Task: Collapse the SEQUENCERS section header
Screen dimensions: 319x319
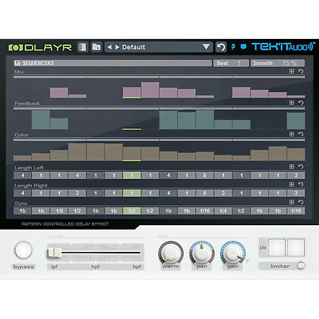Action: (113, 63)
